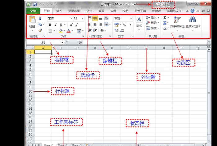Click the Accounting Number Format icon
The image size is (217, 146).
[x=117, y=25]
